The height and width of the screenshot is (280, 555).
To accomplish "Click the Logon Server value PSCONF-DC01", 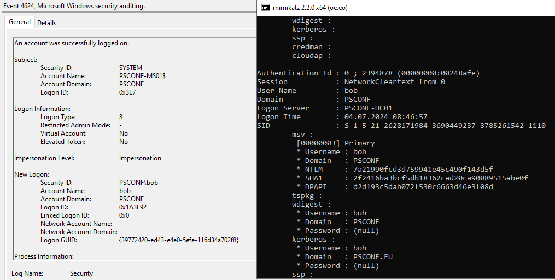I will [x=369, y=108].
